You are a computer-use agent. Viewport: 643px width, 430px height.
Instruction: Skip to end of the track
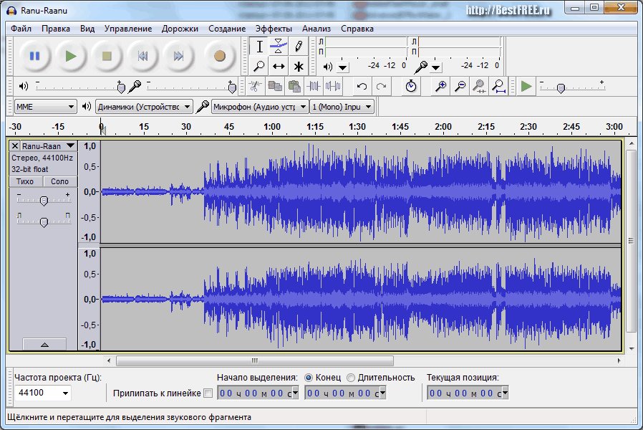pyautogui.click(x=178, y=56)
